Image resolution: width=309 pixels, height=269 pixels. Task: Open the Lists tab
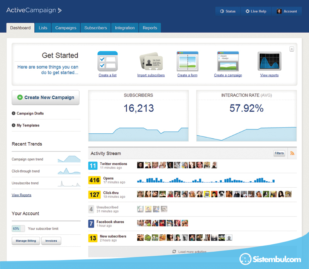point(43,28)
